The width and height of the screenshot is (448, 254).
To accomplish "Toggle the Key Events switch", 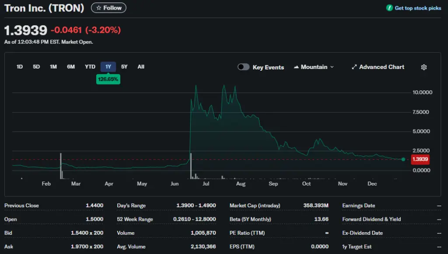I will pyautogui.click(x=244, y=67).
